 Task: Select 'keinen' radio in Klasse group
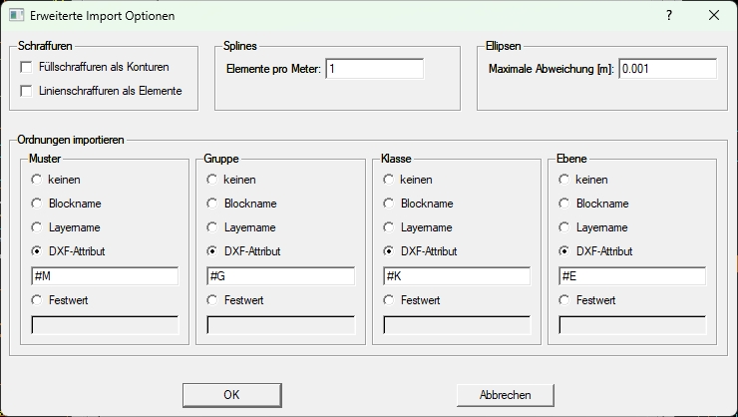tap(389, 180)
